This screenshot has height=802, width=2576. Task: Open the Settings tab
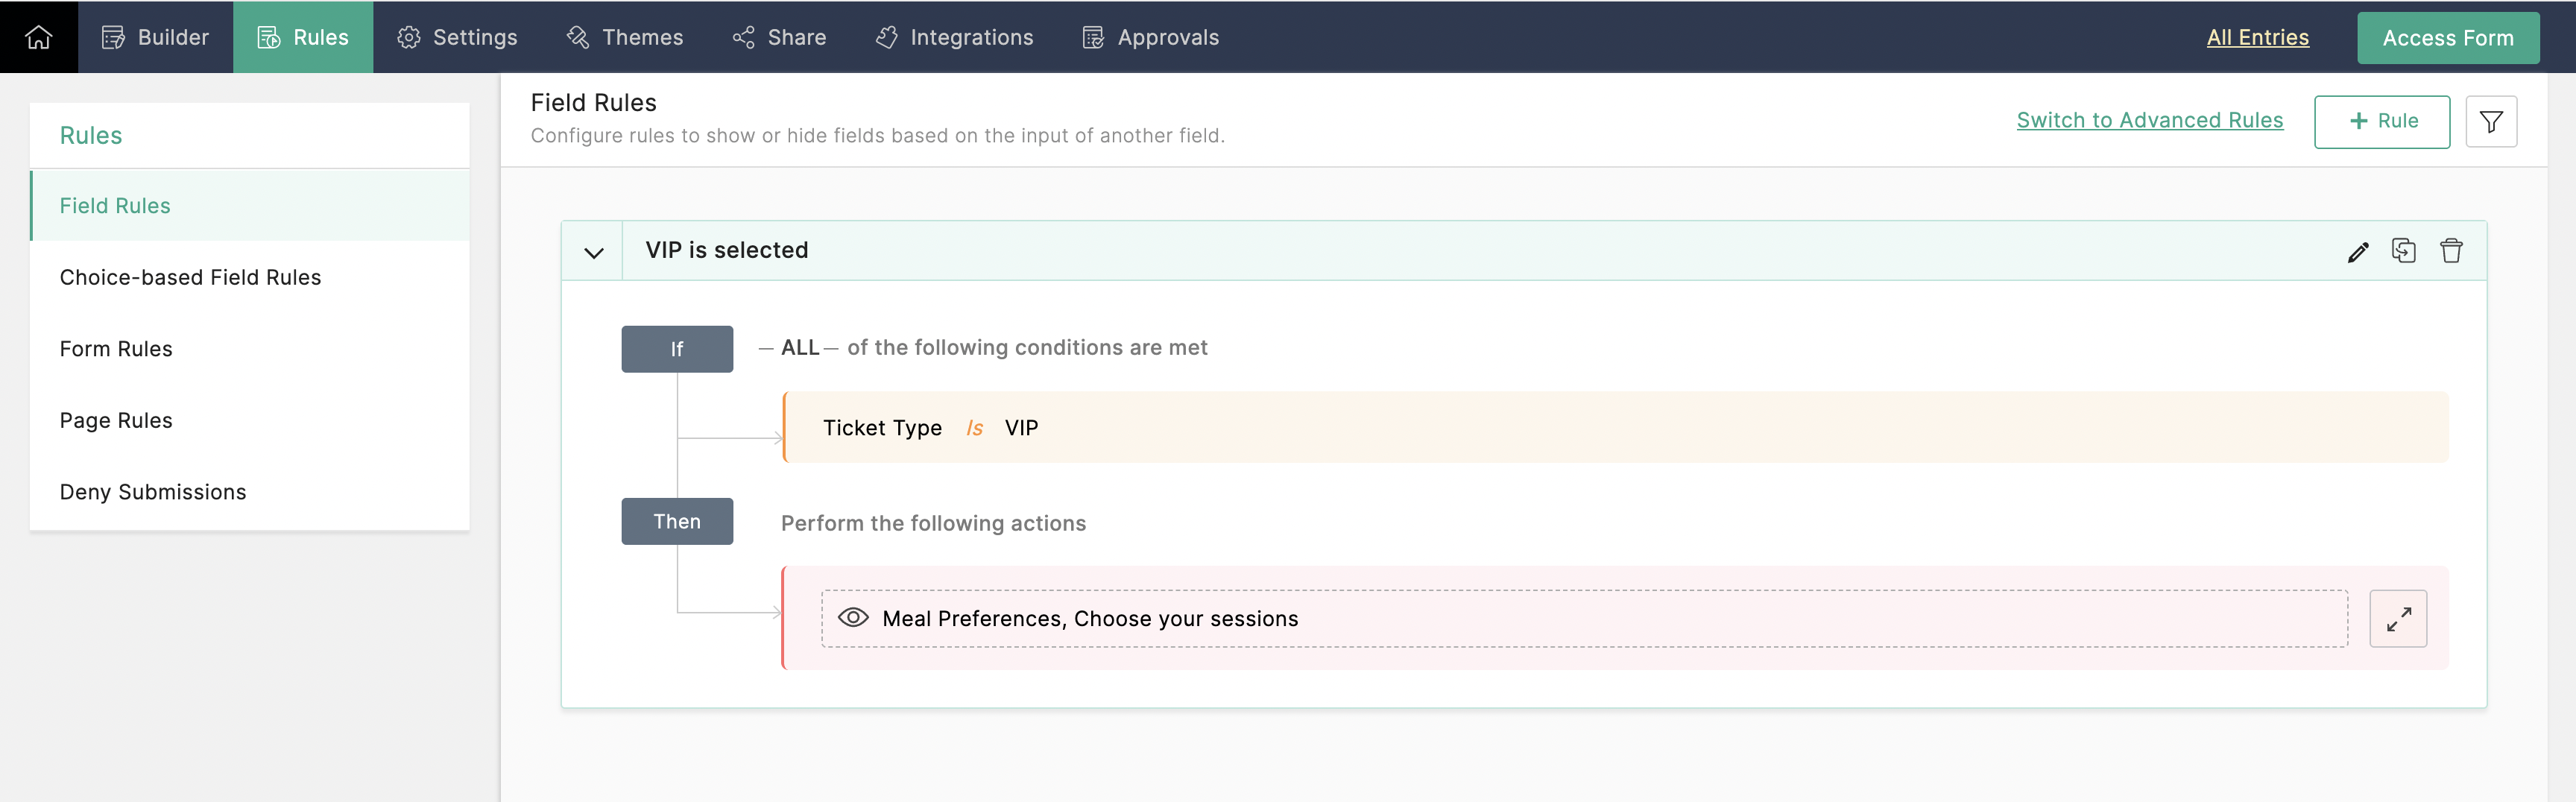[x=457, y=37]
